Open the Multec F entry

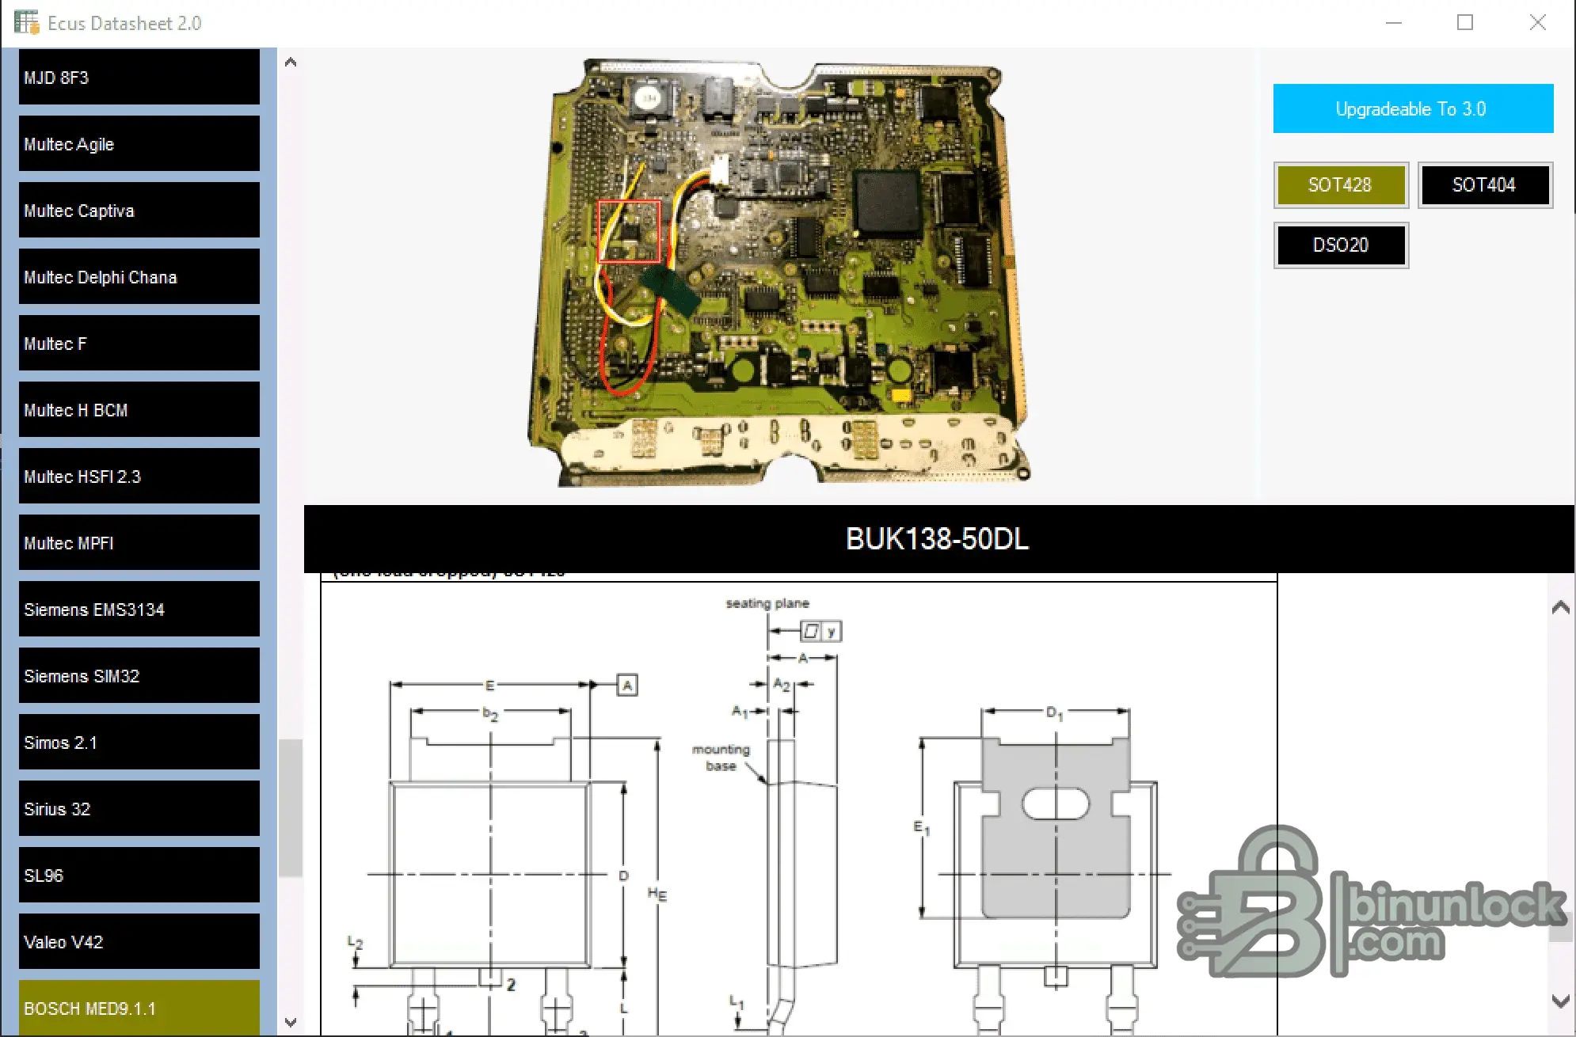[x=139, y=343]
